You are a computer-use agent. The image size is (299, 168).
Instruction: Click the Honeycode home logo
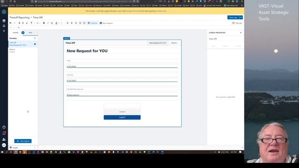pos(4,12)
